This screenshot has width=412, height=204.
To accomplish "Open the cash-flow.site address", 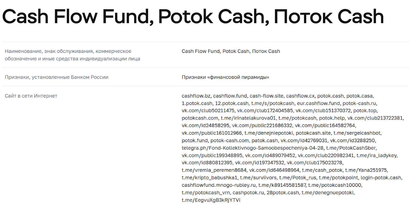I will coord(267,96).
